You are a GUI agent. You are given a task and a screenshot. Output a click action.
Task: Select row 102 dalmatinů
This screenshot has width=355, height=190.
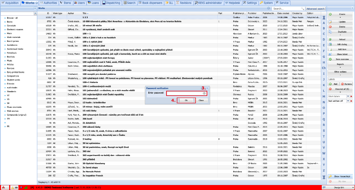tap(179, 99)
